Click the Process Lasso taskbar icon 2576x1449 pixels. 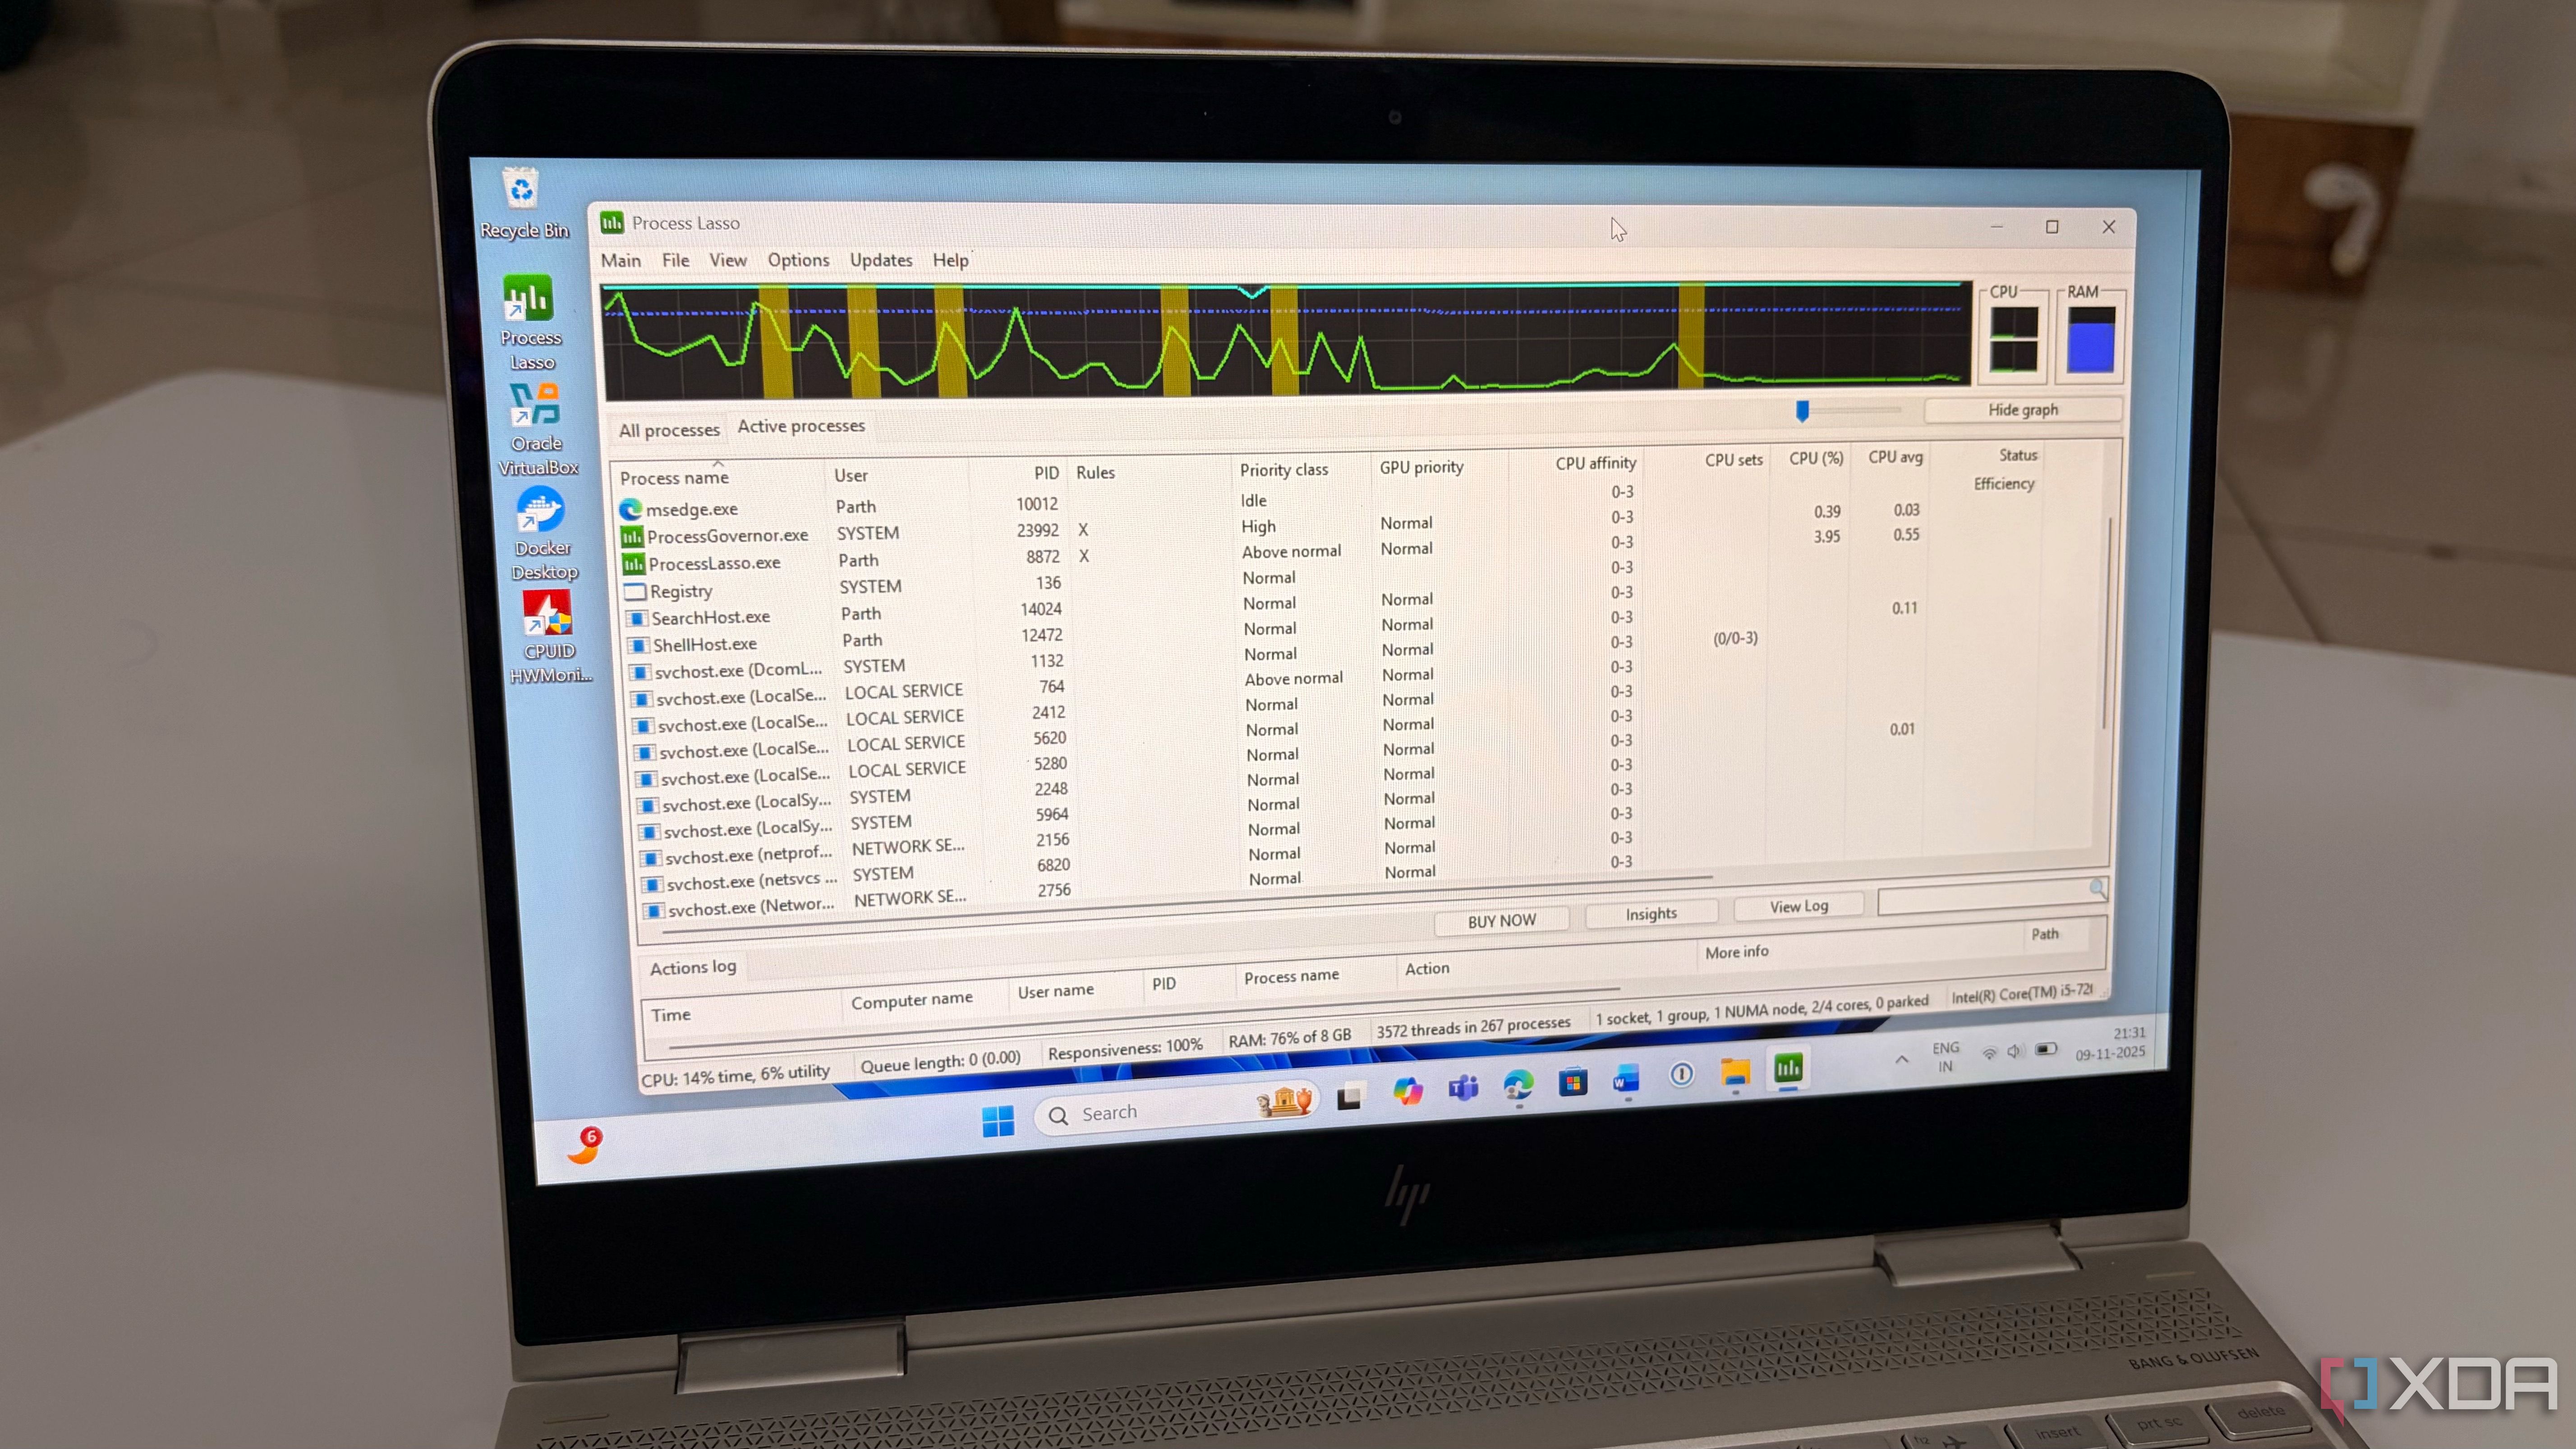coord(1788,1068)
